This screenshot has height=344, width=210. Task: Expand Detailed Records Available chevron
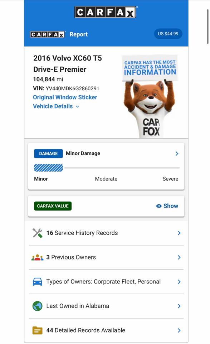click(179, 330)
